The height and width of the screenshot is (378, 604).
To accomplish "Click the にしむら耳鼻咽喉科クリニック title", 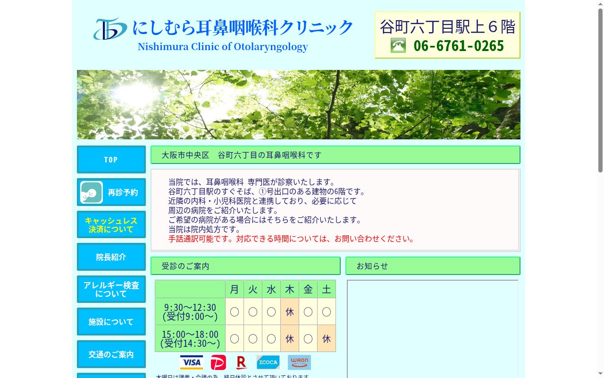I will point(243,27).
